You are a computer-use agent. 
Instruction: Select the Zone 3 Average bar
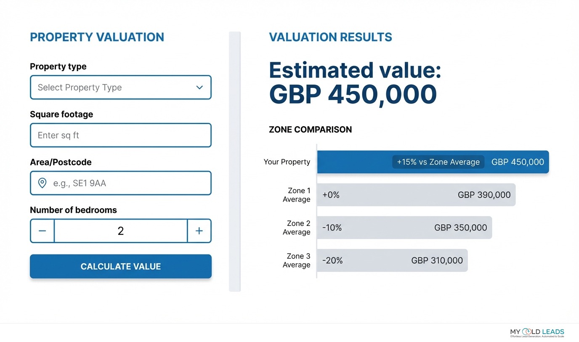(391, 260)
